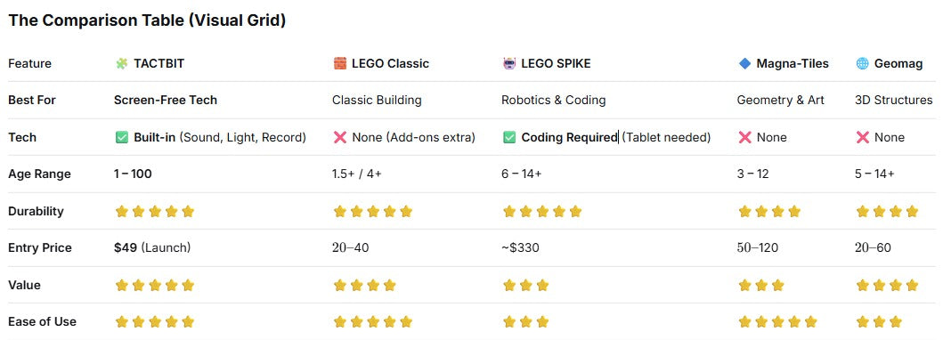Viewport: 943px width, 340px height.
Task: Click the LEGO Classic brick icon
Action: point(340,64)
